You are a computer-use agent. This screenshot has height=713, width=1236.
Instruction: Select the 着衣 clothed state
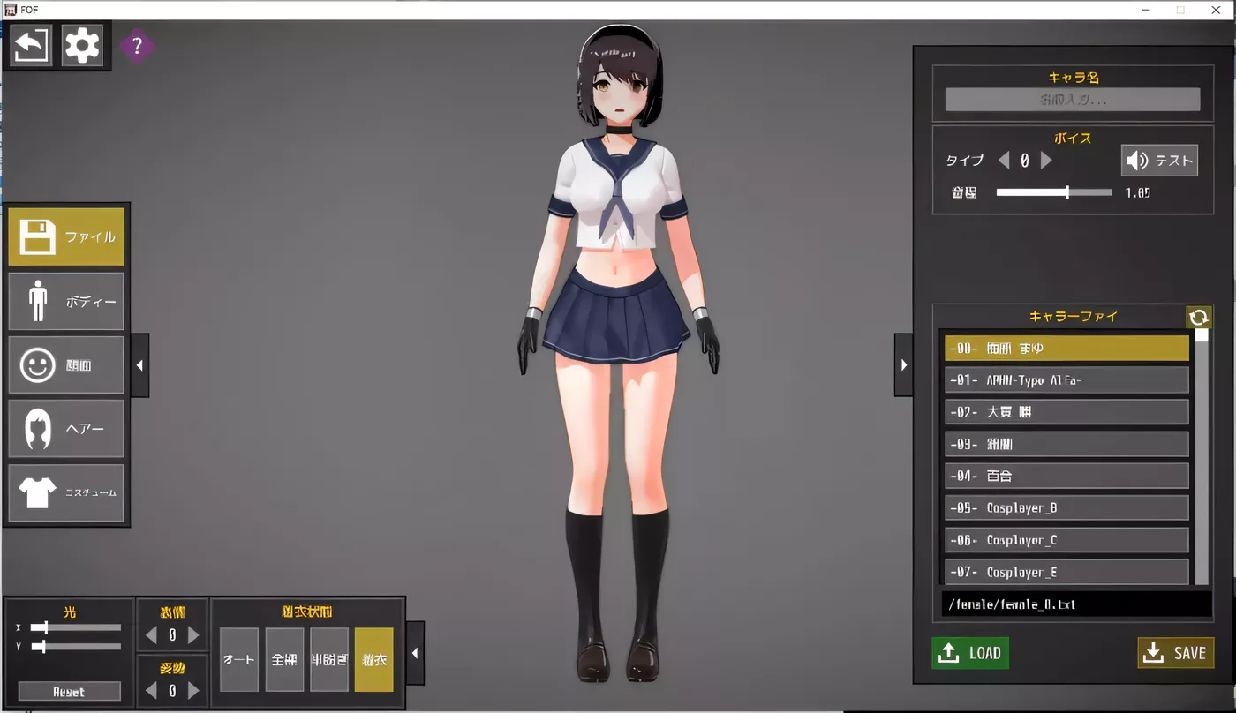pos(374,658)
